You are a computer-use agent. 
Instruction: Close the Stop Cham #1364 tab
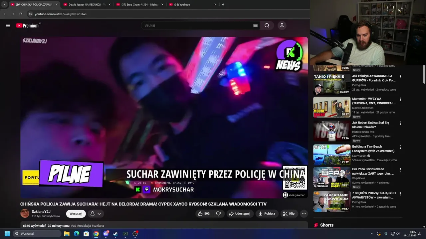[x=162, y=5]
